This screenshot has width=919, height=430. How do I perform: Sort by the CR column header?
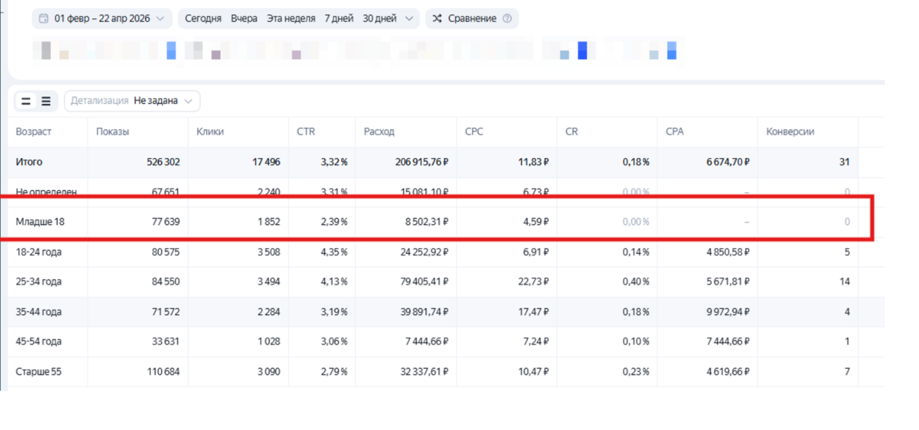571,132
